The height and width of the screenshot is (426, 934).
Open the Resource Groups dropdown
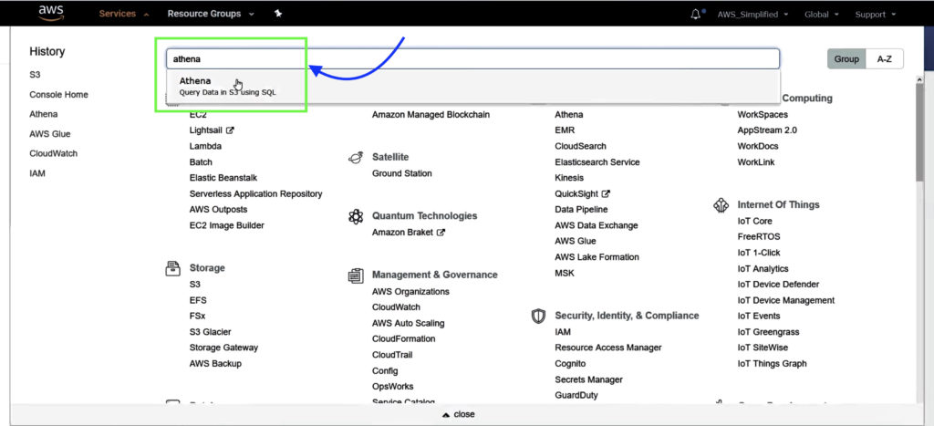(211, 14)
